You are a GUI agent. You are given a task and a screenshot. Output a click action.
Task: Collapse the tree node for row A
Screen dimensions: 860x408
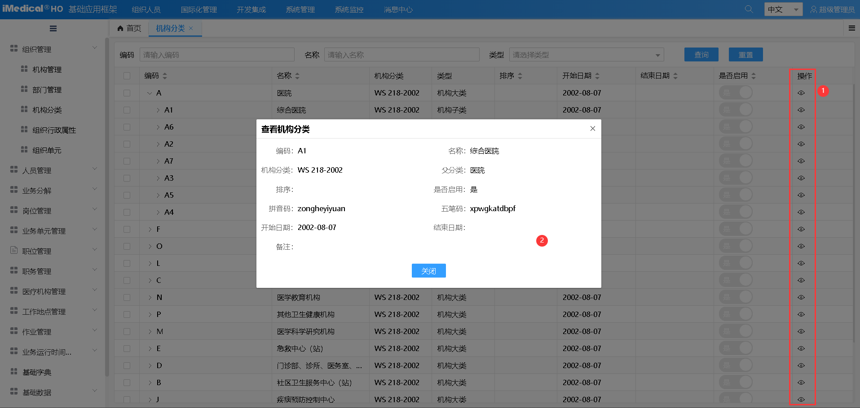[x=150, y=93]
